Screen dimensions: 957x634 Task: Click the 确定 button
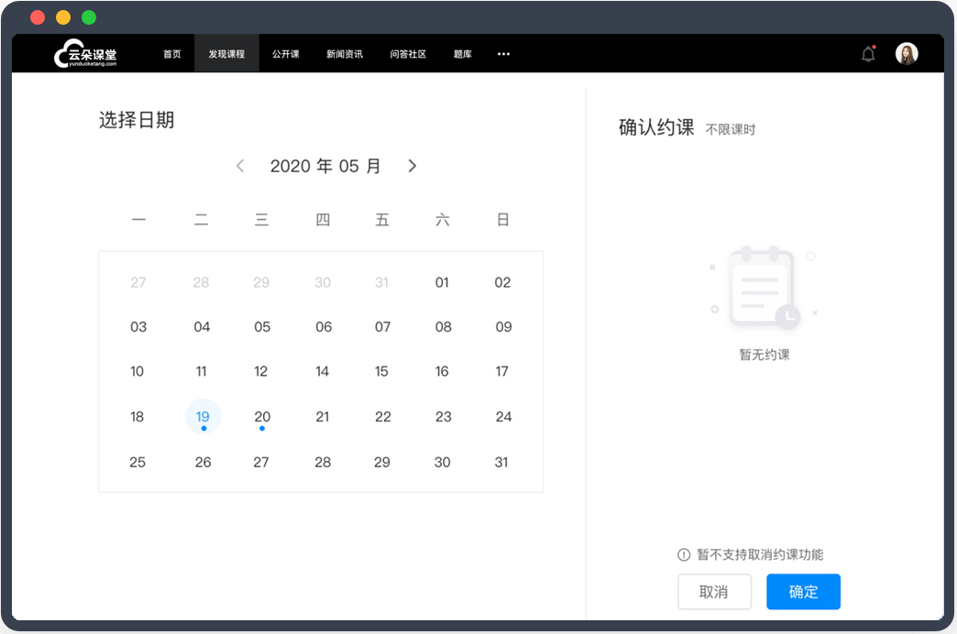(x=803, y=592)
